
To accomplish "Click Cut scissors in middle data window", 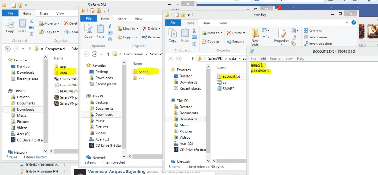I will [x=110, y=26].
